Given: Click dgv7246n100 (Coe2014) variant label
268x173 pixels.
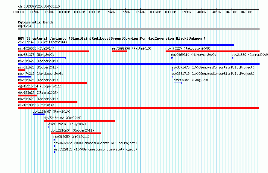Looking at the screenshot, I should (63, 118).
